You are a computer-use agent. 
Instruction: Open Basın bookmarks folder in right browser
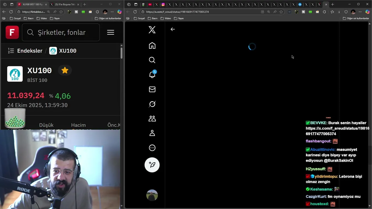coord(153,18)
